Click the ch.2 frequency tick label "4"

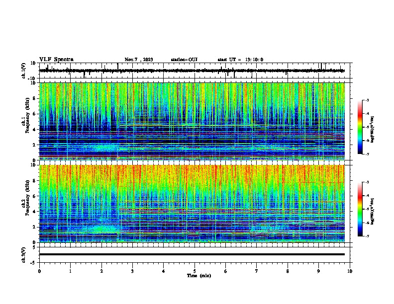point(34,212)
